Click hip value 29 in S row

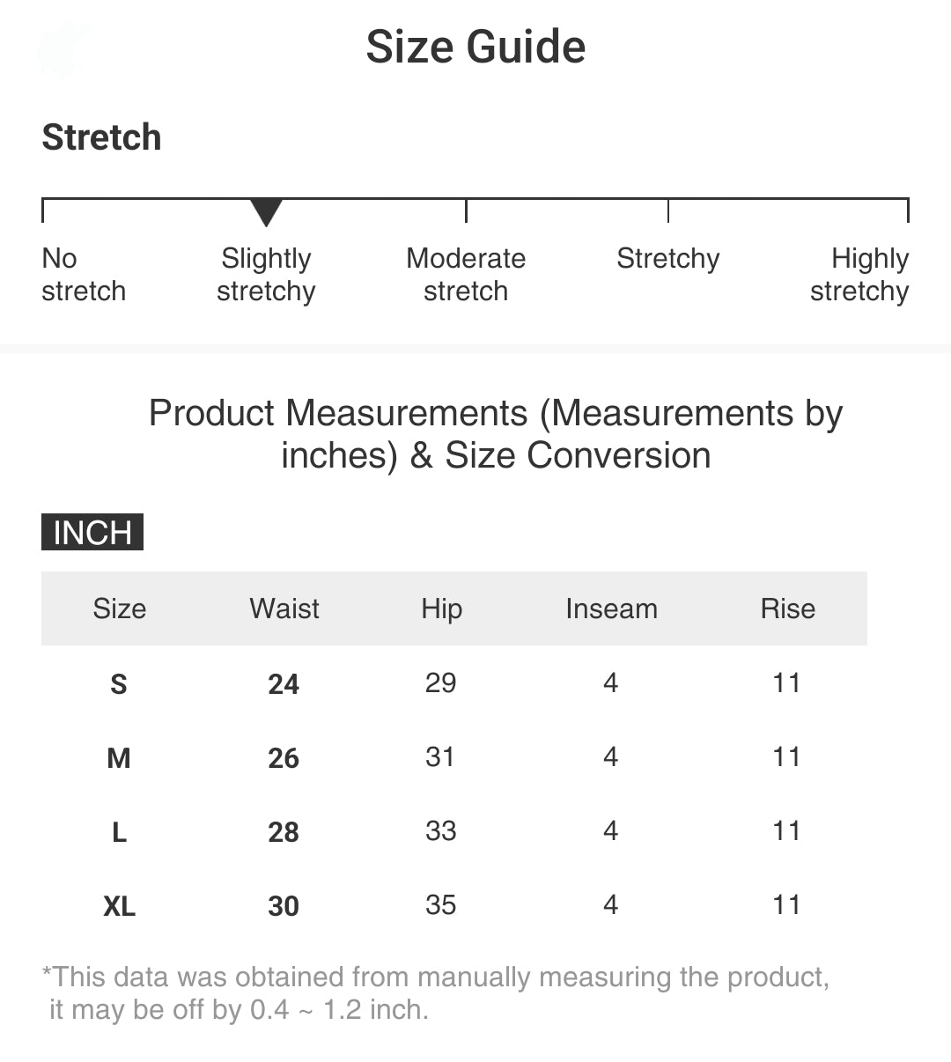coord(440,683)
